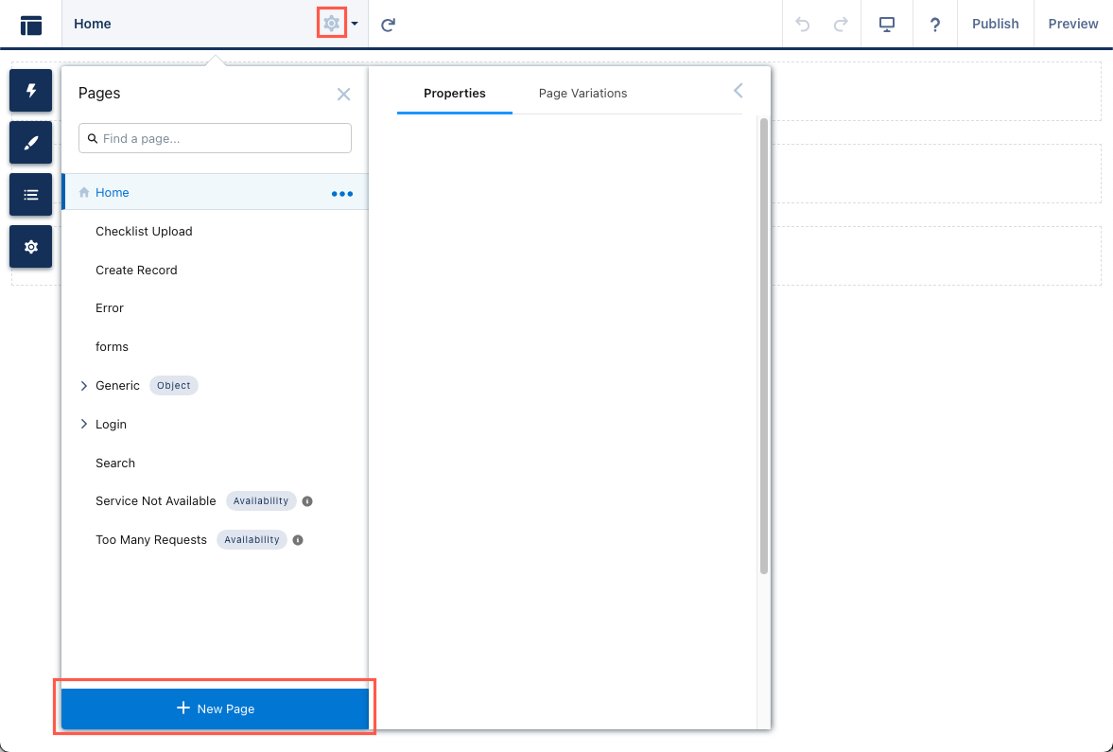Open the help question mark
1113x752 pixels.
(935, 25)
